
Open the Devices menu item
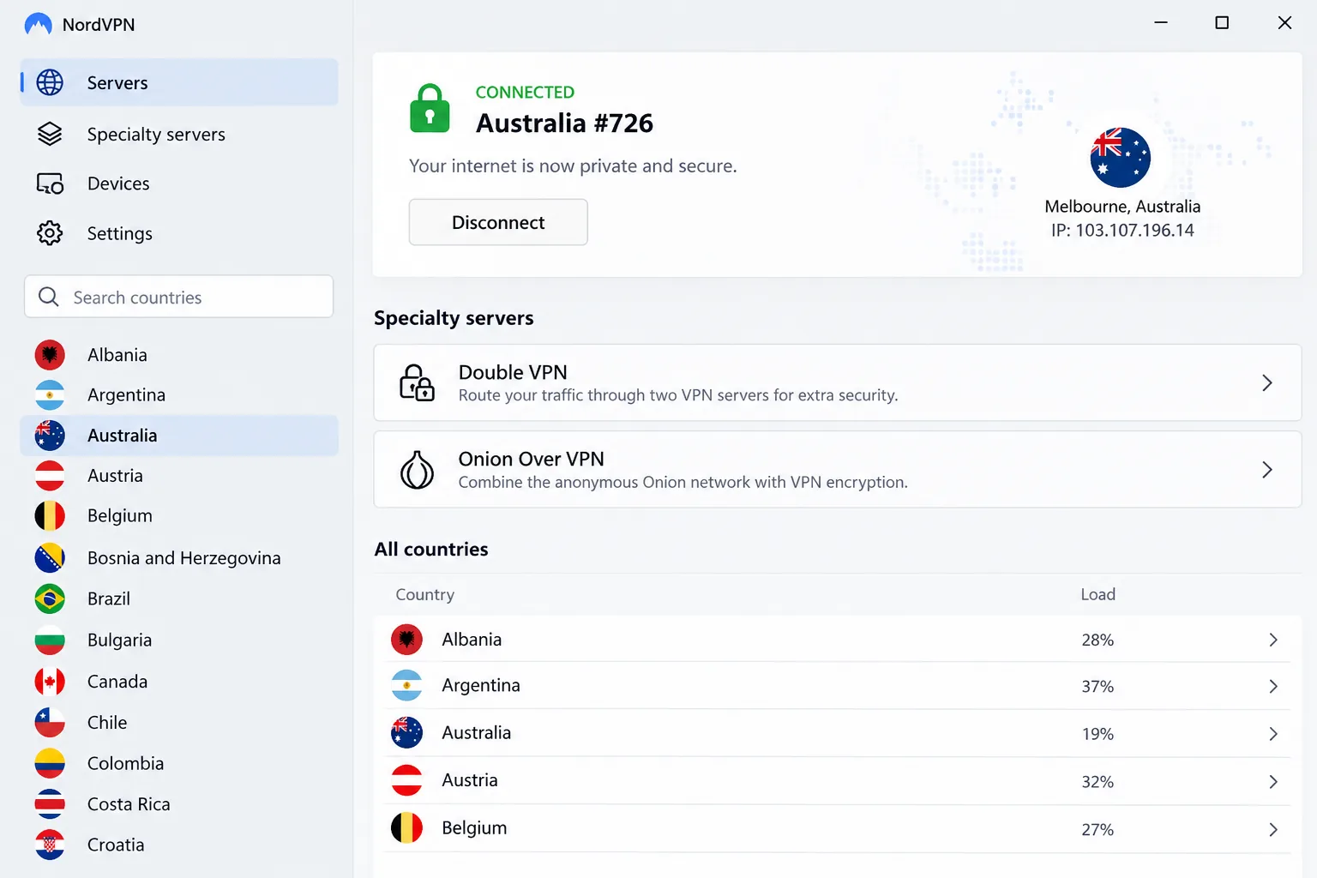(179, 183)
